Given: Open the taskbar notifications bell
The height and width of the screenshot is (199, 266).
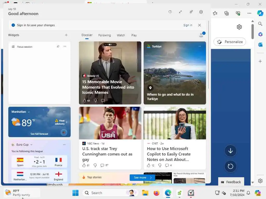Looking at the screenshot, I should pyautogui.click(x=248, y=193).
